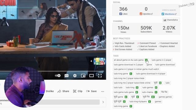Turn on closed captions (CC) button

66,75
